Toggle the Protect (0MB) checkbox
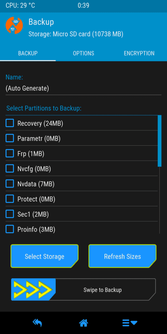Viewport: 167px width, 334px height. 10,199
